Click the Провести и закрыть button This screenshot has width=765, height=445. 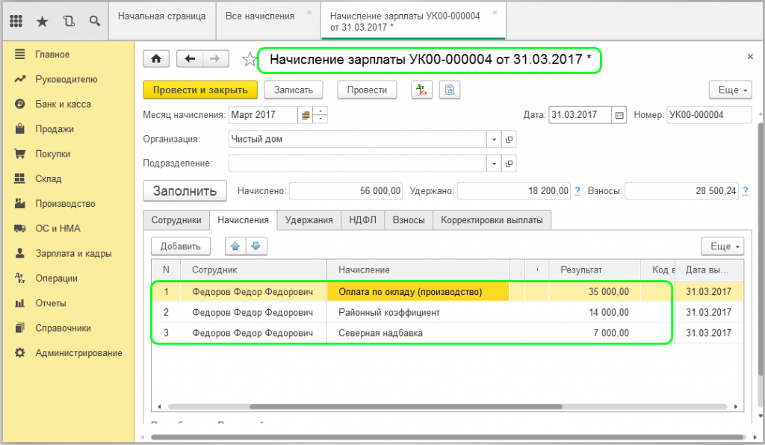[x=199, y=90]
